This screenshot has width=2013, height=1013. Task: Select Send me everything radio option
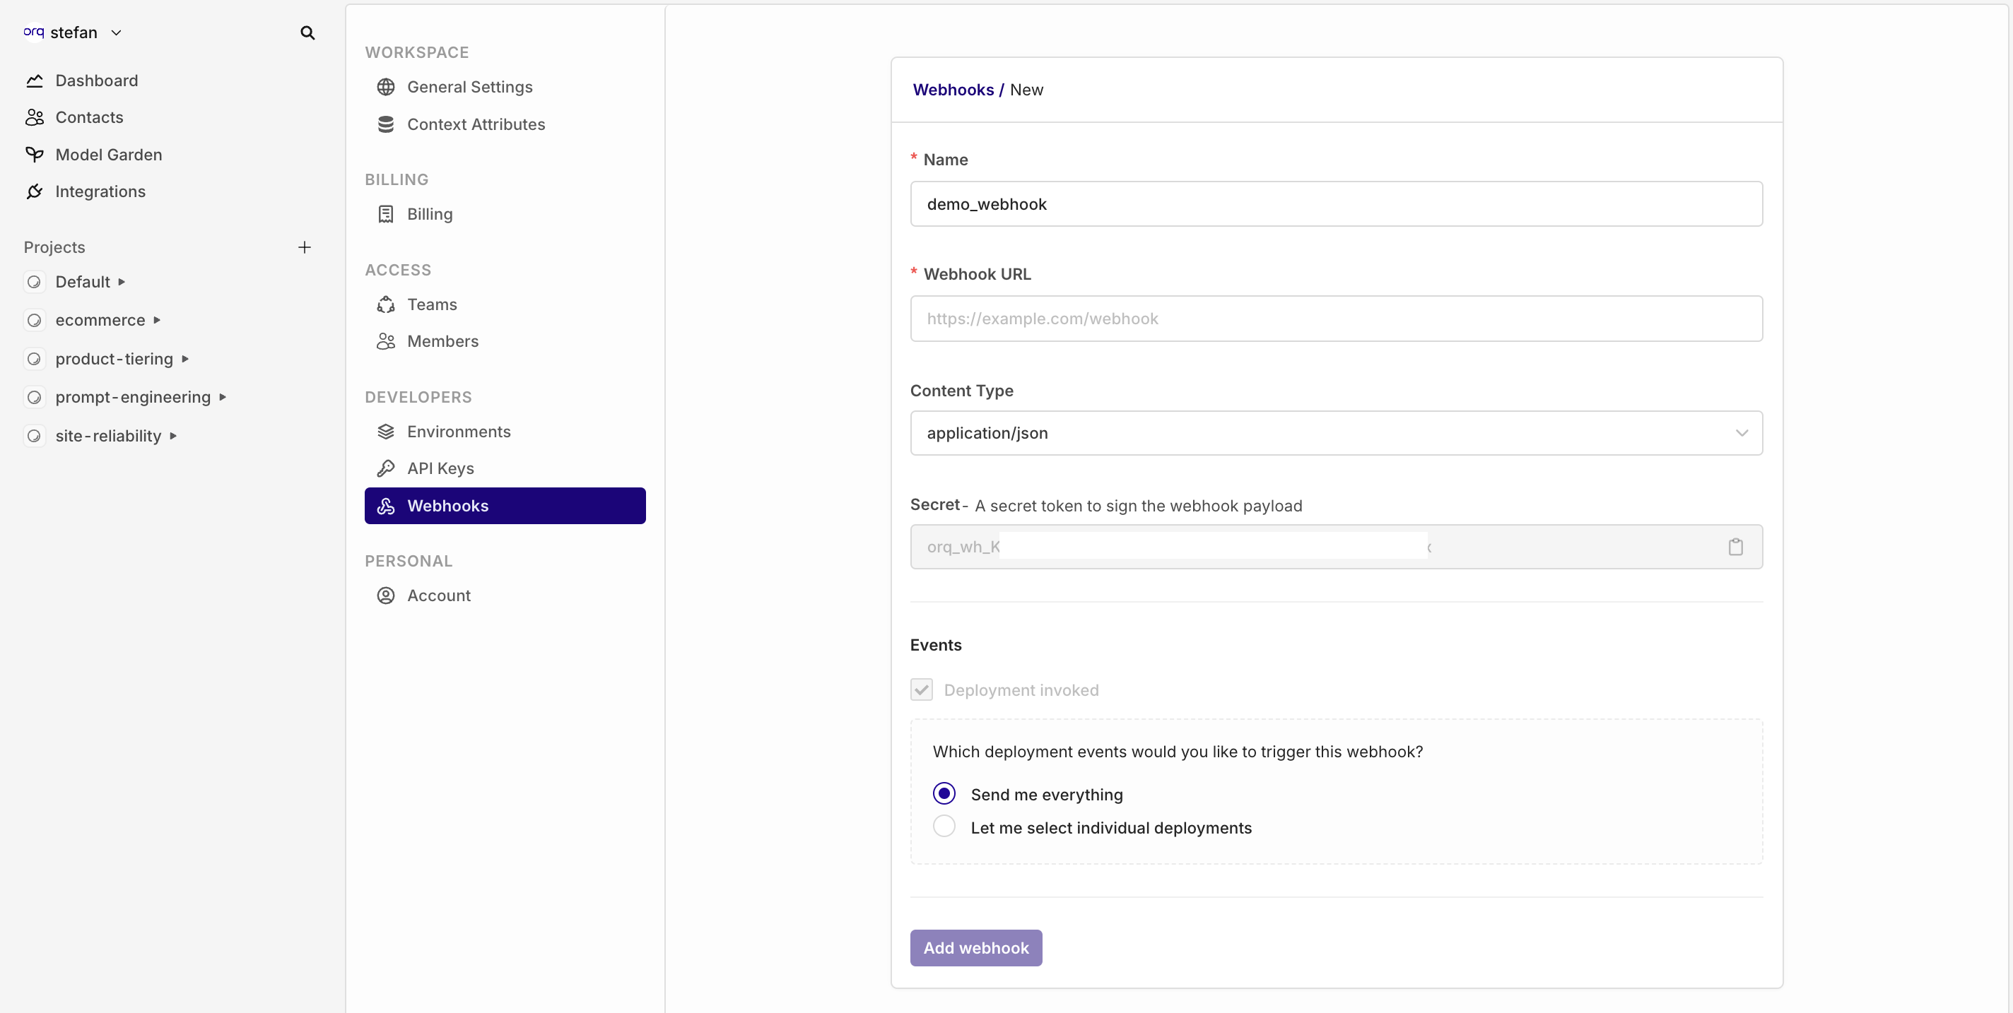point(944,793)
